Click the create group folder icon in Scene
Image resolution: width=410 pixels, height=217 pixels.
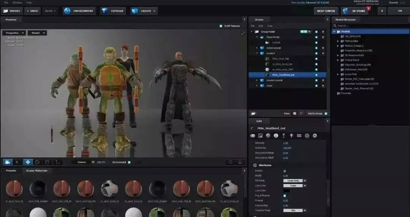253,113
